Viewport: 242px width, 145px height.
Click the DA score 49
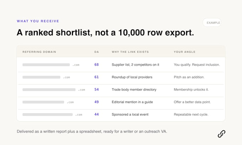click(96, 102)
